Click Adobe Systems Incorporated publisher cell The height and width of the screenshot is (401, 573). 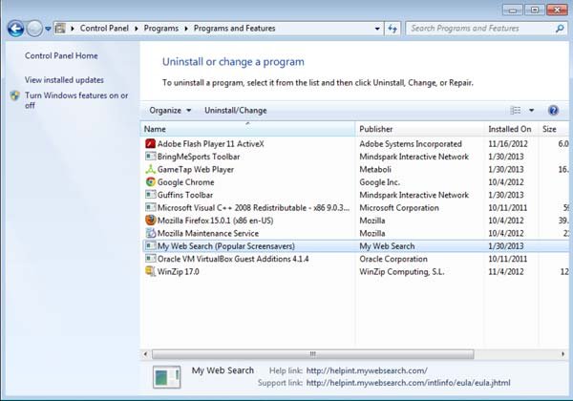click(411, 144)
